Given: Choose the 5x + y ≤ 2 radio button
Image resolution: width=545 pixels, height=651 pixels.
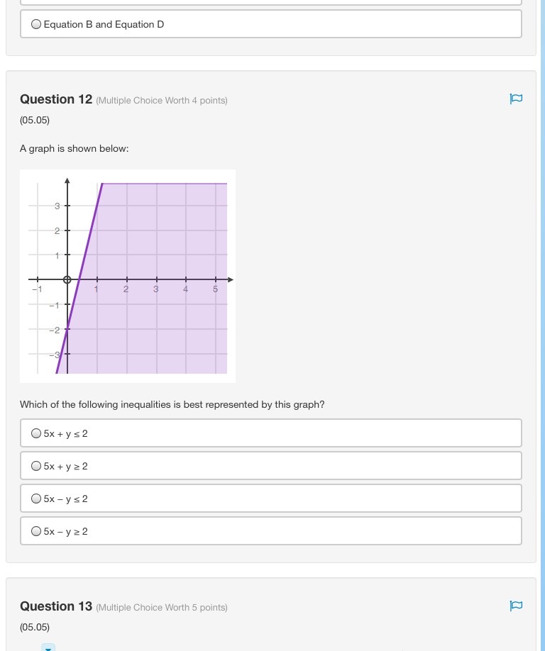Looking at the screenshot, I should click(x=36, y=433).
